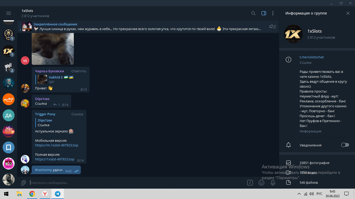Viewport: 355px width, 199px height.
Task: Click Ответить on Чарльз Буковски message
Action: pyautogui.click(x=78, y=71)
